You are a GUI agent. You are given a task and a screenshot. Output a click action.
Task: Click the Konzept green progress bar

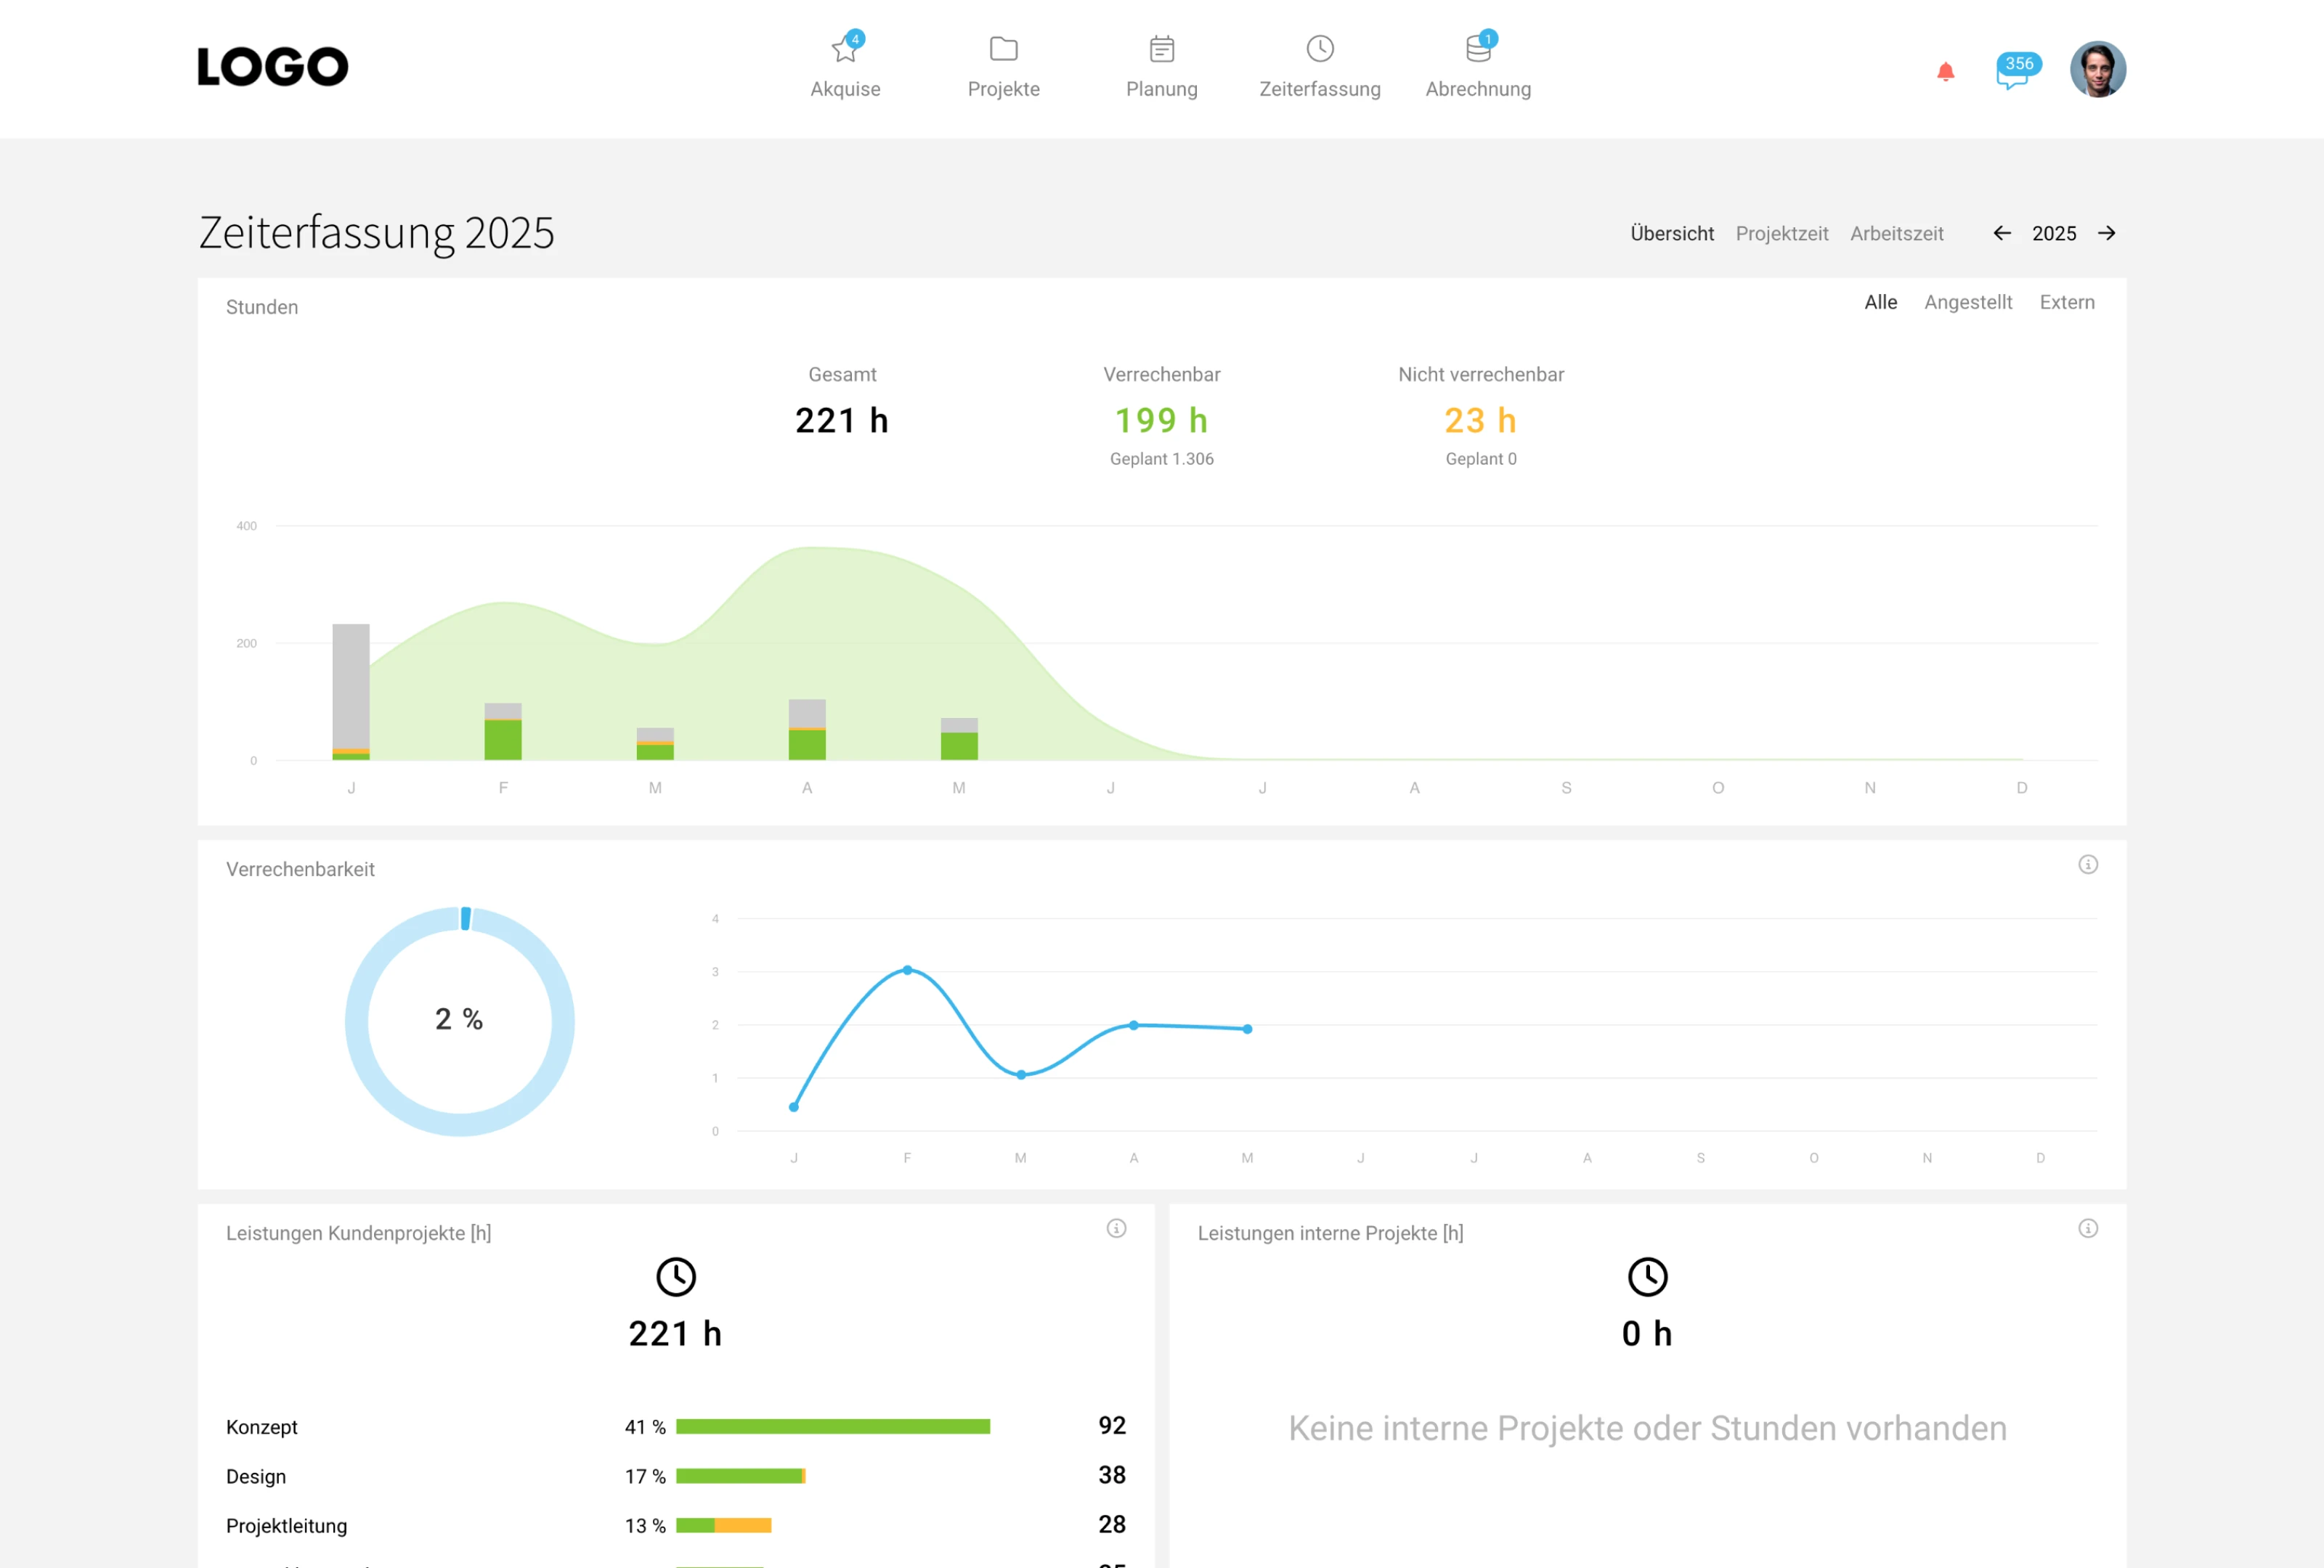pos(832,1426)
